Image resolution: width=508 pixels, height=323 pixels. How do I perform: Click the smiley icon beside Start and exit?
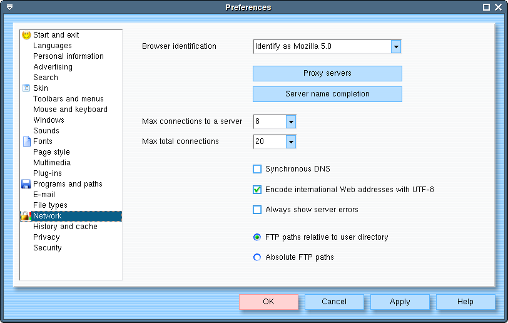click(26, 35)
